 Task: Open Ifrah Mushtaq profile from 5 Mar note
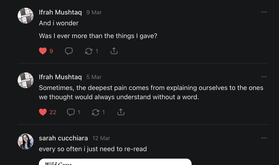click(60, 77)
